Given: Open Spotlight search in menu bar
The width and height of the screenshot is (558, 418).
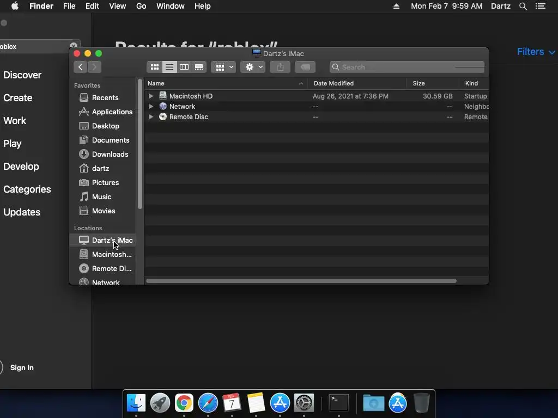Looking at the screenshot, I should tap(523, 6).
